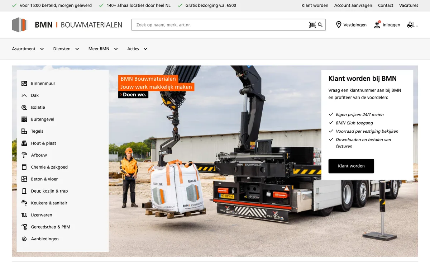Click the barcode scanner icon in search

click(312, 25)
